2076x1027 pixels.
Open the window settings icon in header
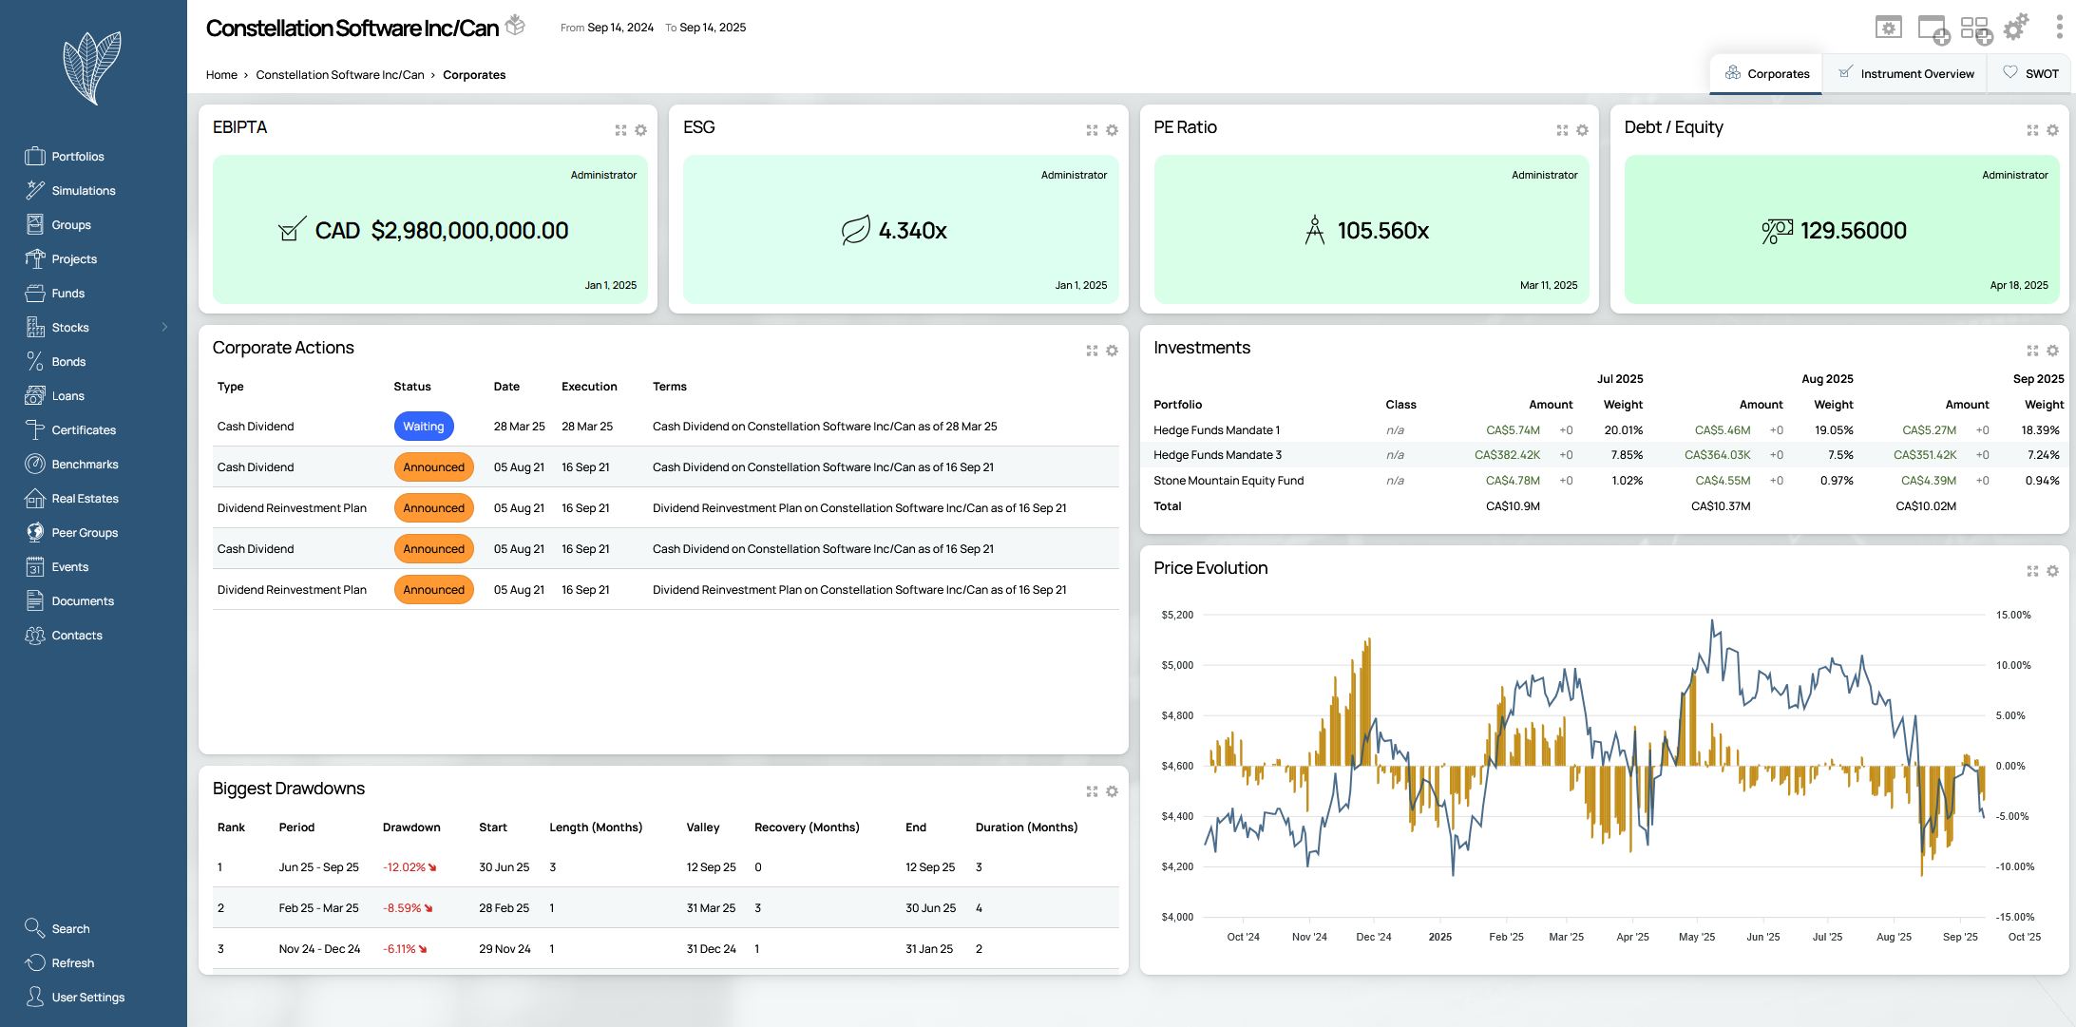[1888, 28]
